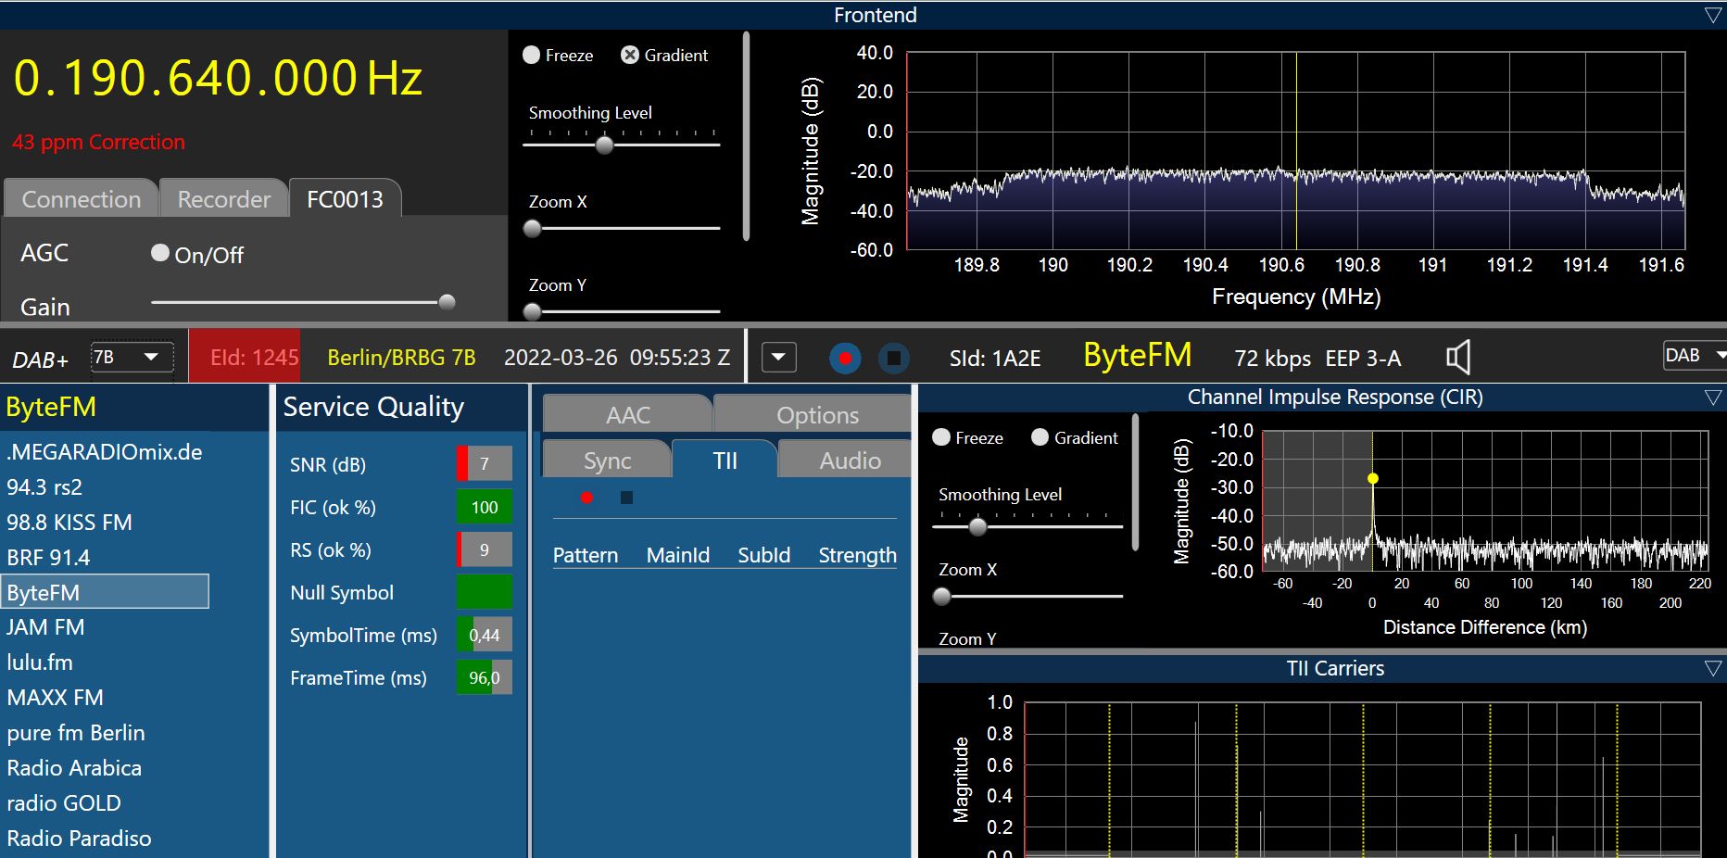The image size is (1727, 858).
Task: Switch to the Recorder tab
Action: tap(223, 199)
